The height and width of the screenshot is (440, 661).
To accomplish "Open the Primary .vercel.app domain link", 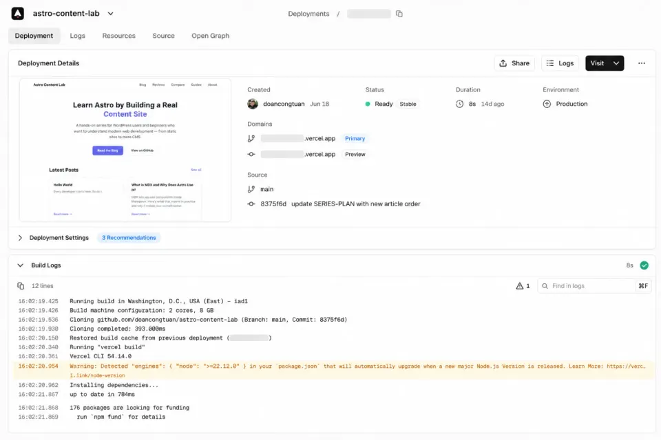I will pyautogui.click(x=298, y=138).
